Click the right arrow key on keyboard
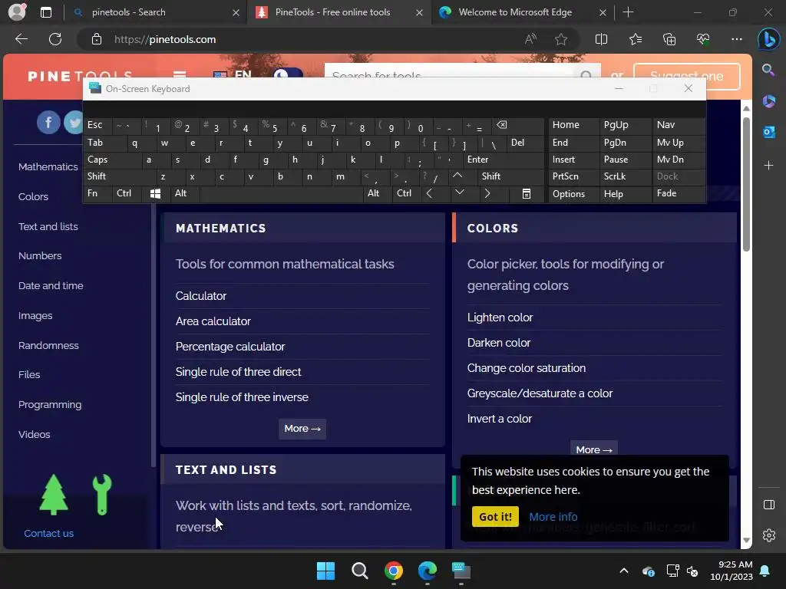The height and width of the screenshot is (589, 786). [487, 193]
